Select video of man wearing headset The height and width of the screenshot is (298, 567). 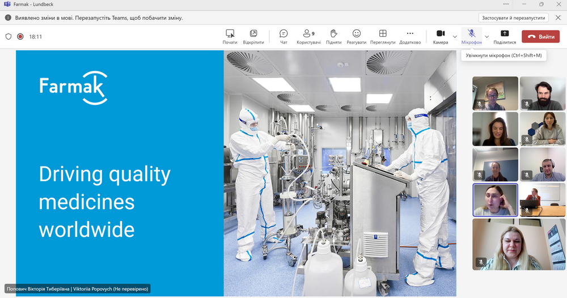tap(543, 164)
